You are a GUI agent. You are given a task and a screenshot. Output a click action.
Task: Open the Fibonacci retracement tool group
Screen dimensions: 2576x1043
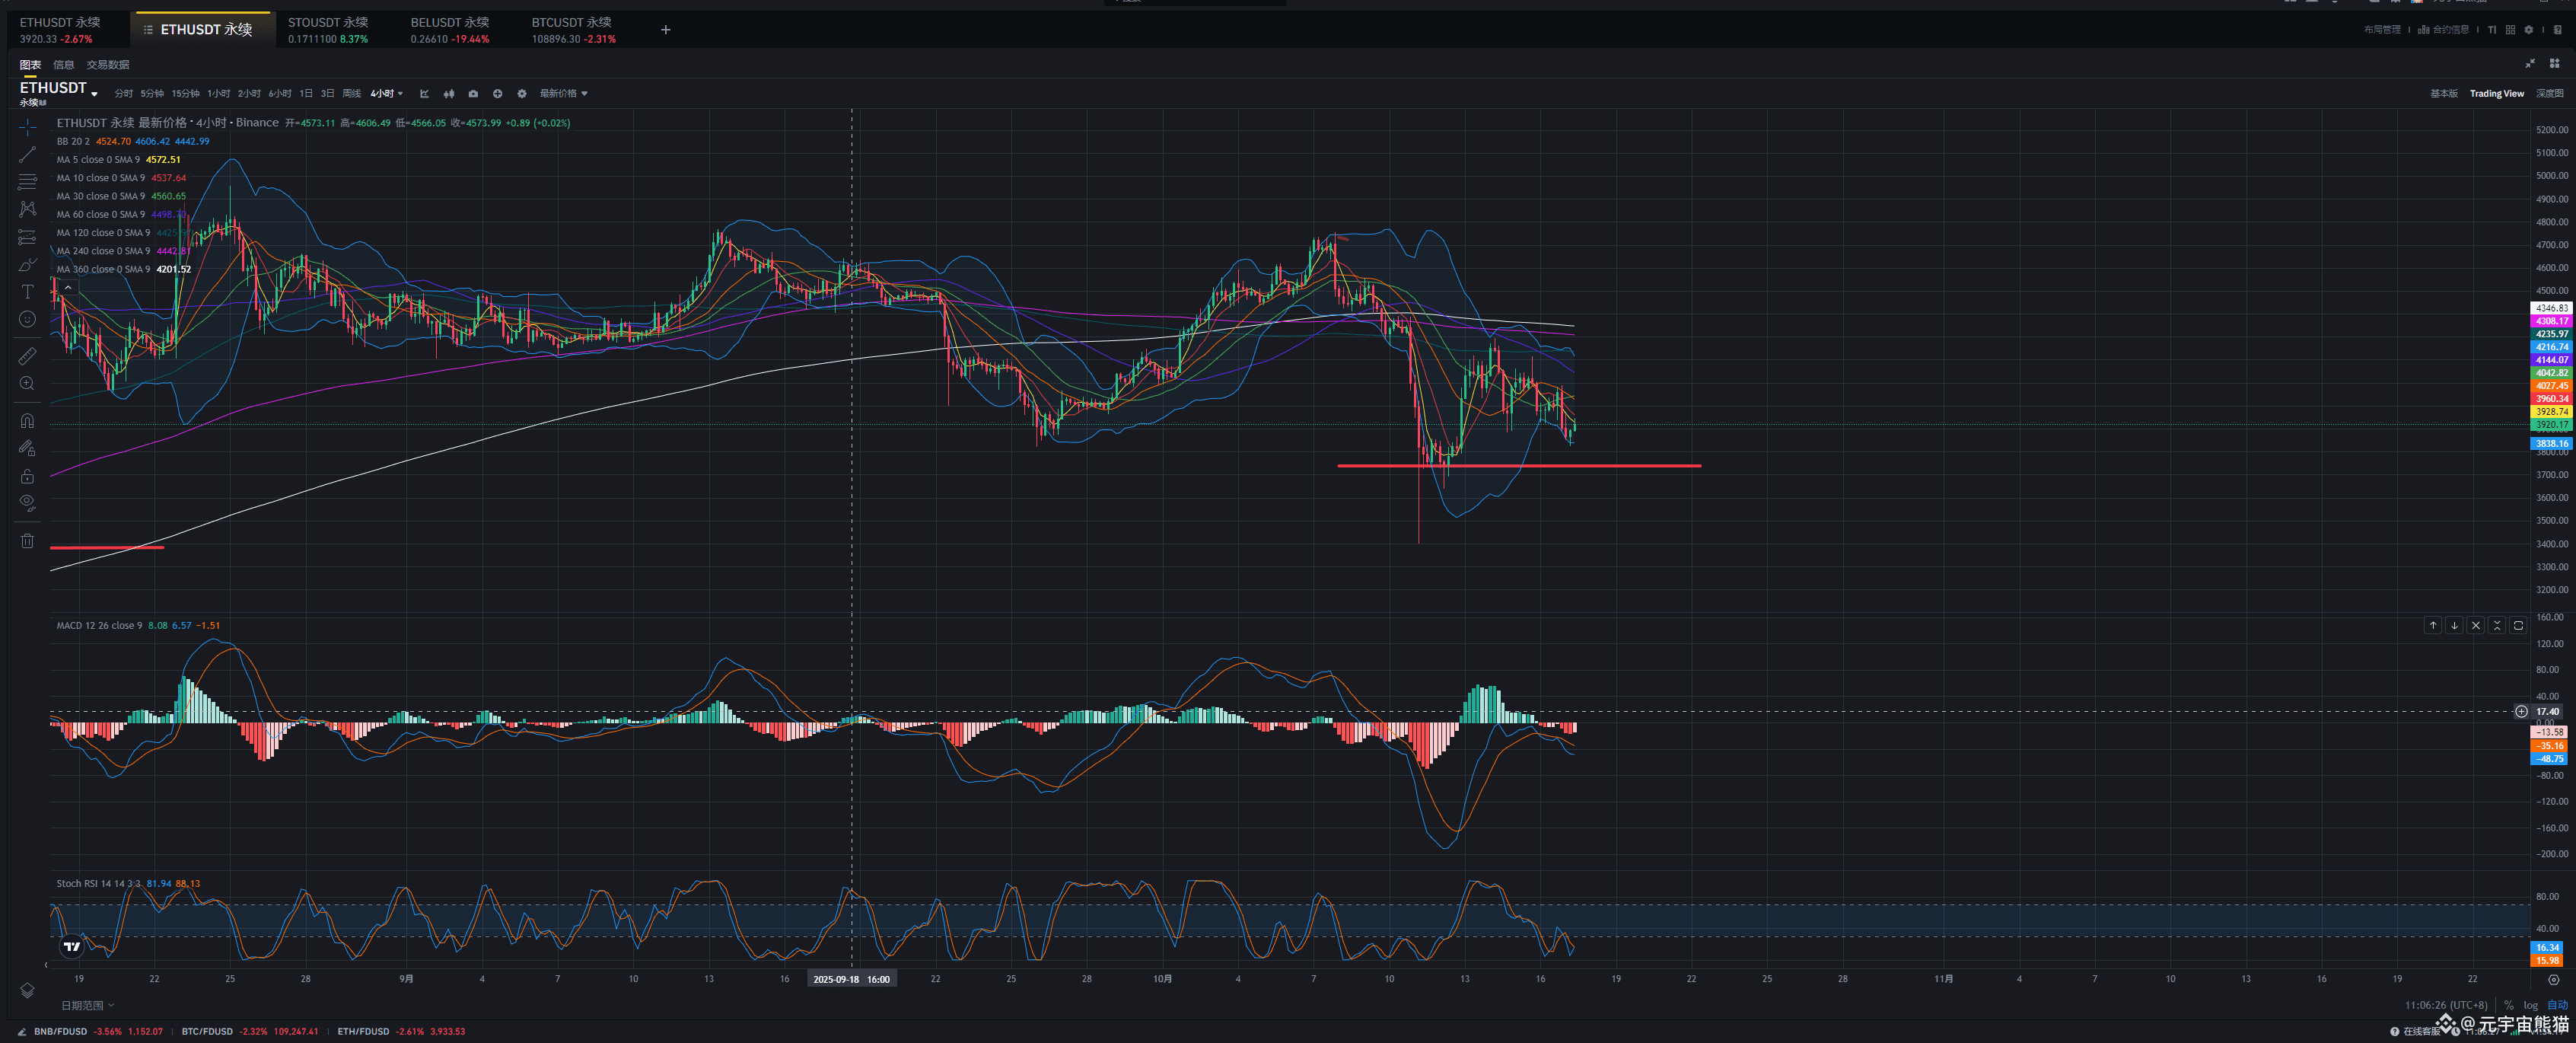(x=27, y=182)
